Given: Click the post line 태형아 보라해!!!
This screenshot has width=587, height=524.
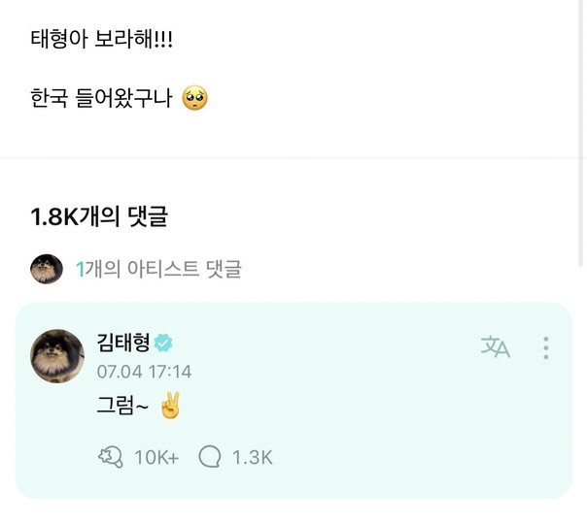Looking at the screenshot, I should pyautogui.click(x=102, y=42).
